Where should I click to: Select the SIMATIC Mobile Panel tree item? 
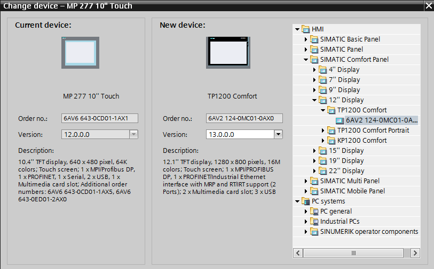(x=352, y=191)
